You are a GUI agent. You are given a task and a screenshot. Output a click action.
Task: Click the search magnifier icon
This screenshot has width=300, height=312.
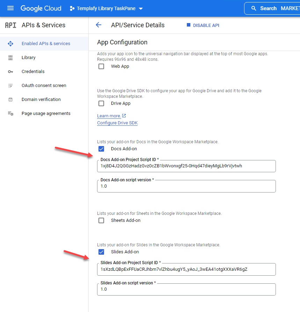point(254,8)
